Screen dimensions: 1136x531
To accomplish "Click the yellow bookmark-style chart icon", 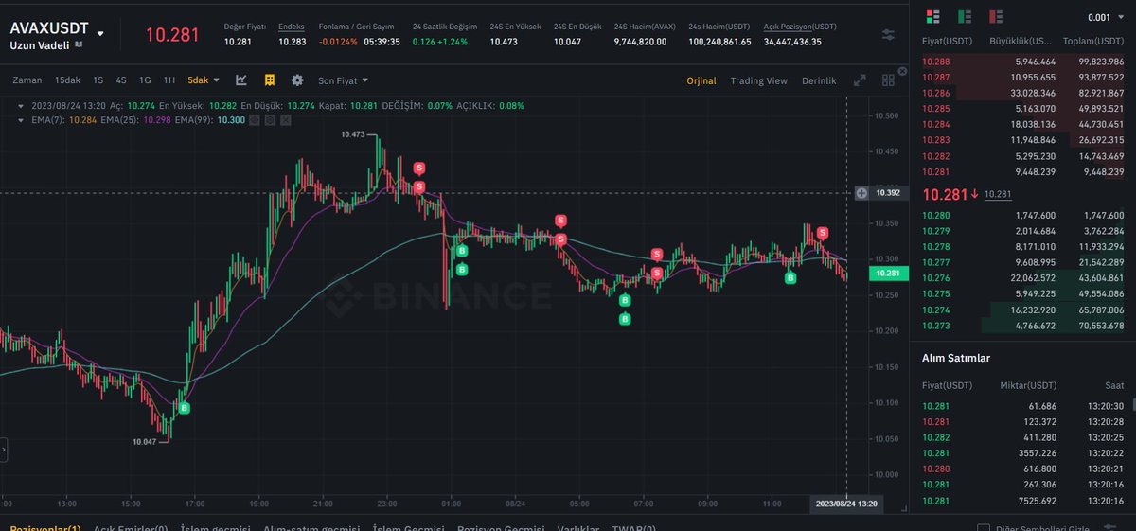I will [x=270, y=80].
